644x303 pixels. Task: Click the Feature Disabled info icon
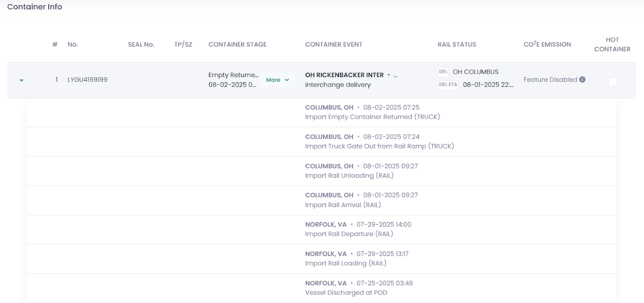(582, 79)
